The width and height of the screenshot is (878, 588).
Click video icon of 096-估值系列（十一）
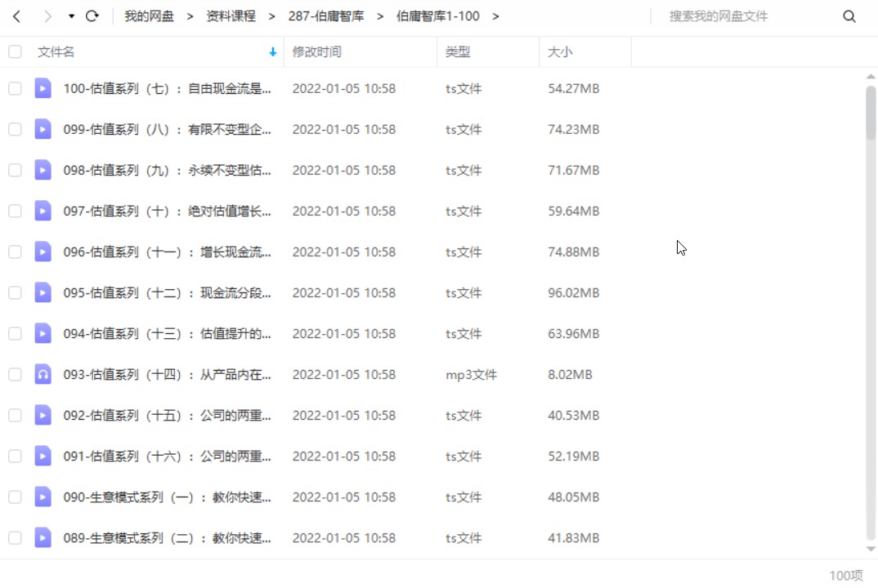click(43, 252)
